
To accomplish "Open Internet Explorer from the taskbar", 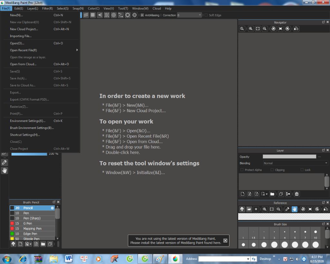I will click(23, 259).
